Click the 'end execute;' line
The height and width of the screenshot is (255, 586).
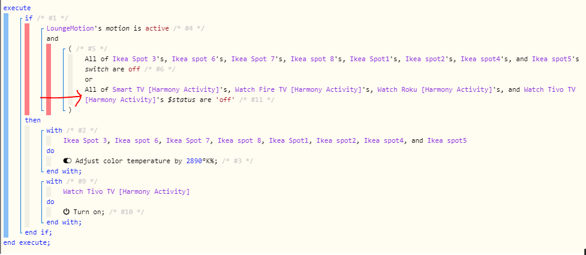26,242
